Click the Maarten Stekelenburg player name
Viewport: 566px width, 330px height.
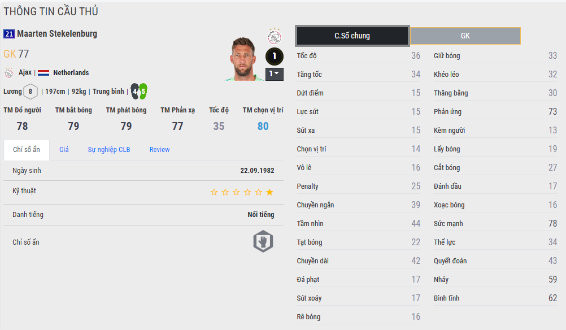(57, 34)
